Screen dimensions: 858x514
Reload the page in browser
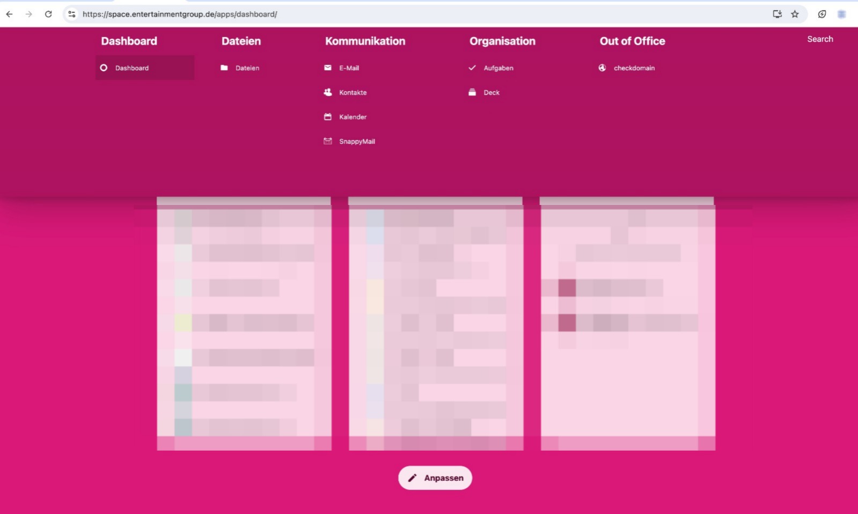point(48,14)
